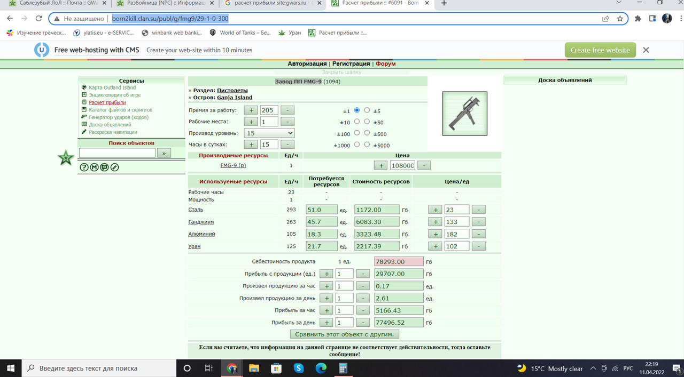
Task: Select the ±5 step radio button
Action: point(367,110)
